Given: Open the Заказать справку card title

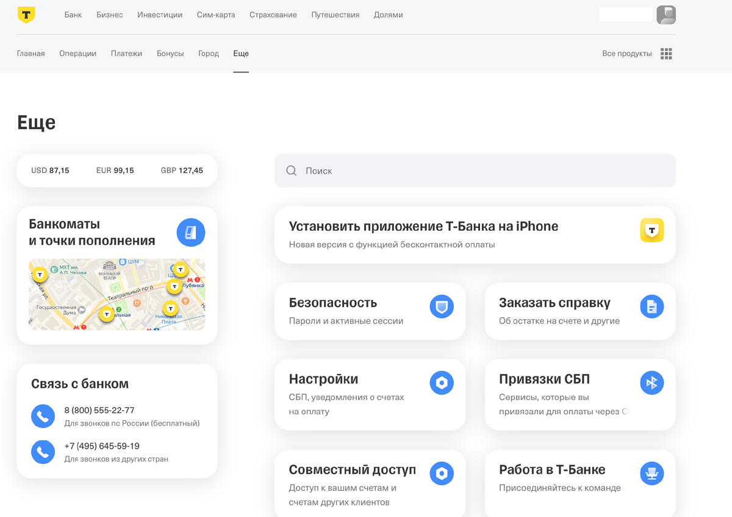Looking at the screenshot, I should coord(554,303).
